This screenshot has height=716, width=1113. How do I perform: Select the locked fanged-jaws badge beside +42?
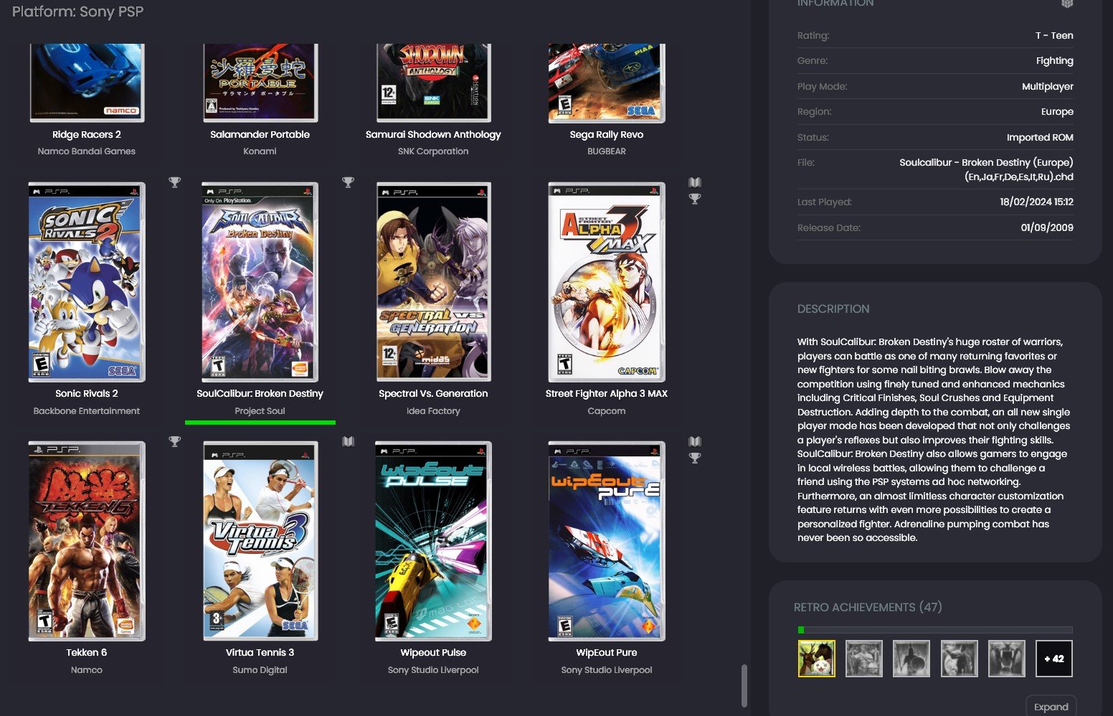1007,659
